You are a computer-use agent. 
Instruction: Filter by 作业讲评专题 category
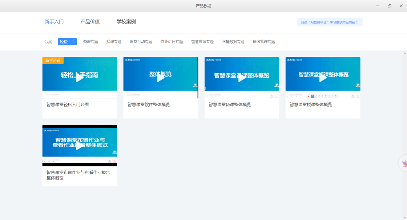coord(172,42)
